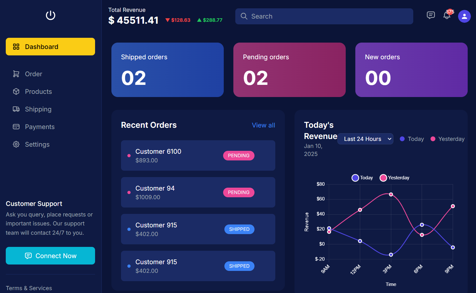Go to Dashboard in the sidebar
476x293 pixels.
[x=50, y=47]
